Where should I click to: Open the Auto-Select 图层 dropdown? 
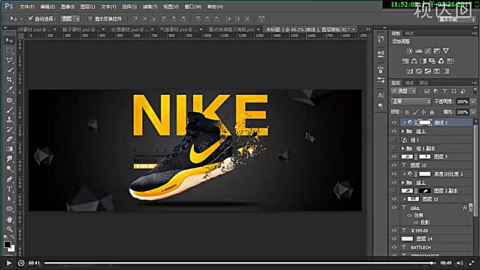pyautogui.click(x=70, y=19)
